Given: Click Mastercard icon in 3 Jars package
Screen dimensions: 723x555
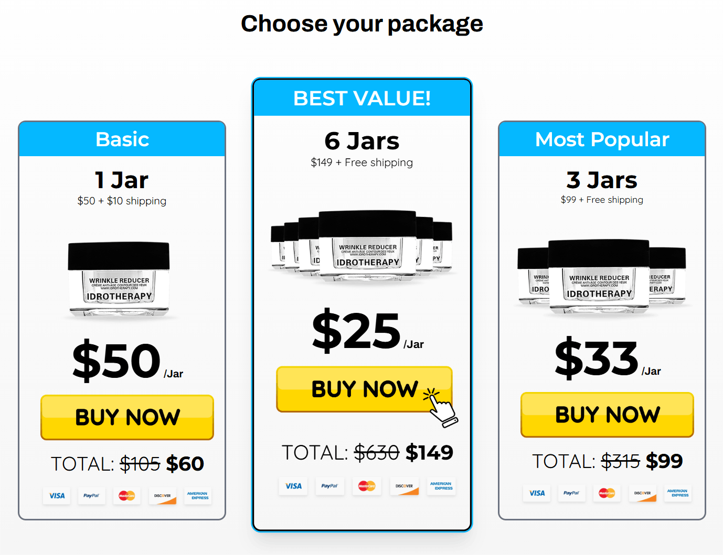Looking at the screenshot, I should (607, 493).
